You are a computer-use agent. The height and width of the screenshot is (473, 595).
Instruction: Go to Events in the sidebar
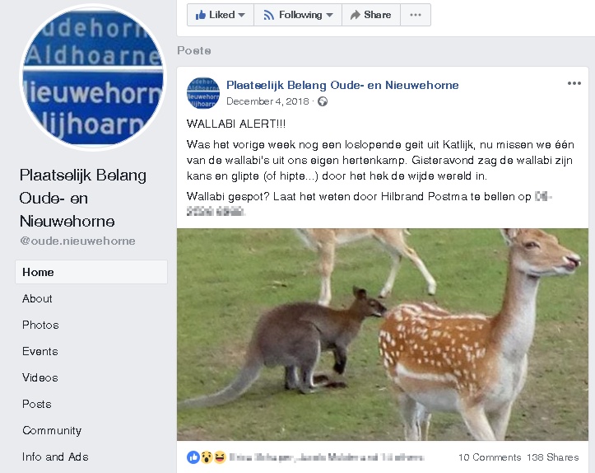pos(40,351)
